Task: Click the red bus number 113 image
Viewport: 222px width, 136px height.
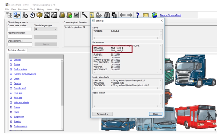Action: pyautogui.click(x=196, y=117)
